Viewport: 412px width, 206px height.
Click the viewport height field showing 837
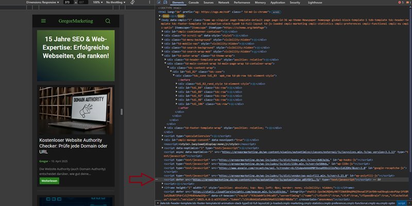[82, 3]
